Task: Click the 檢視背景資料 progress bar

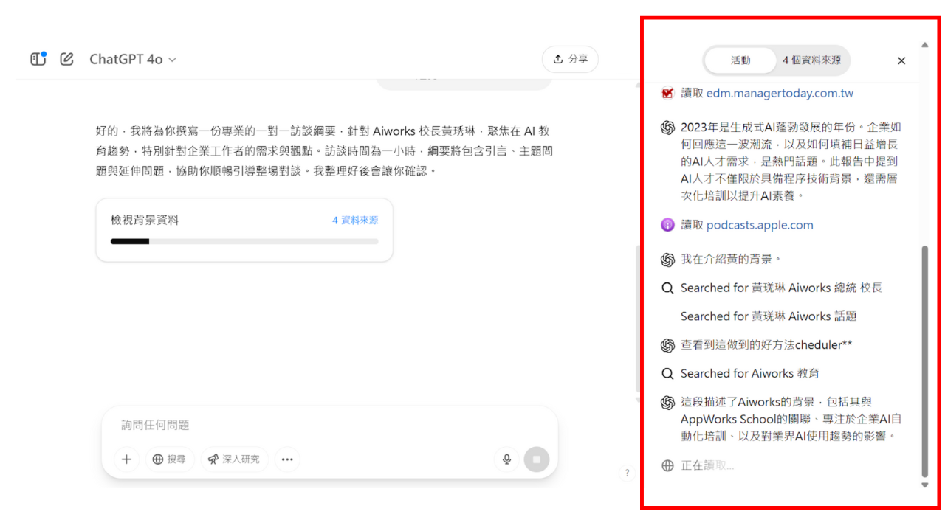Action: coord(244,241)
